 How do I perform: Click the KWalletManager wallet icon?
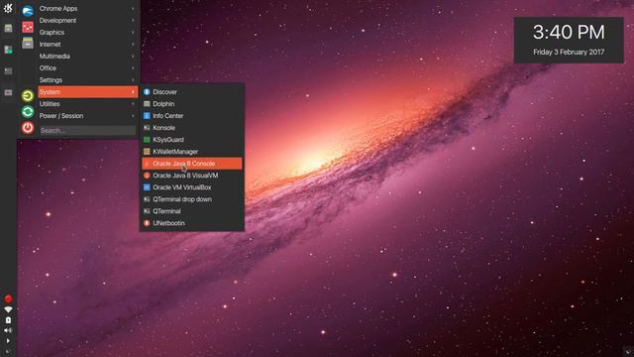tap(147, 152)
